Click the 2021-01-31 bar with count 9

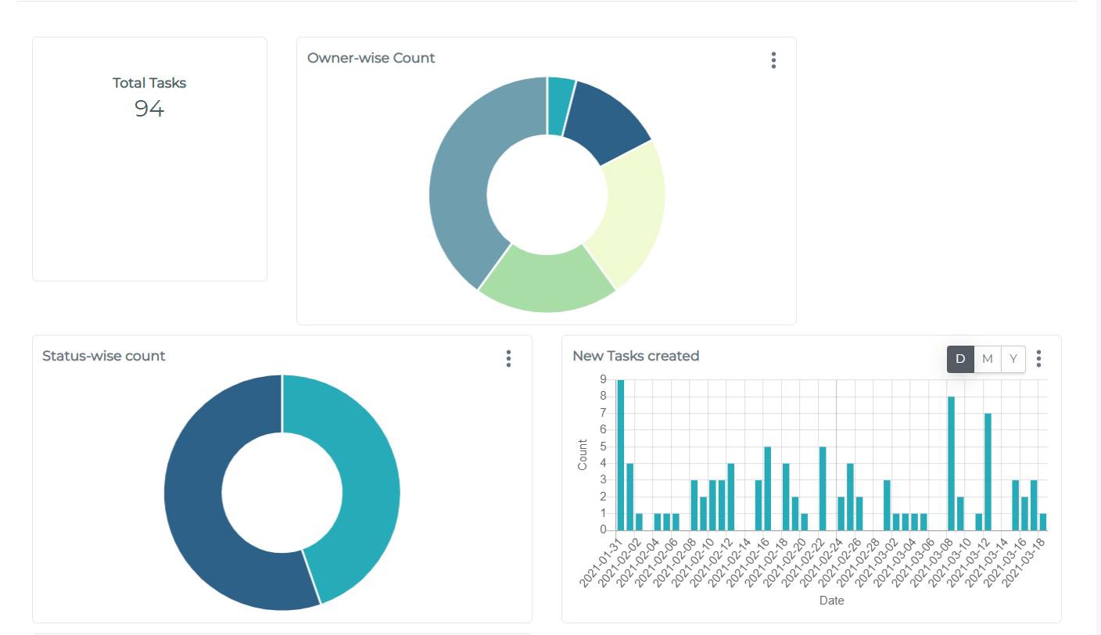[621, 454]
